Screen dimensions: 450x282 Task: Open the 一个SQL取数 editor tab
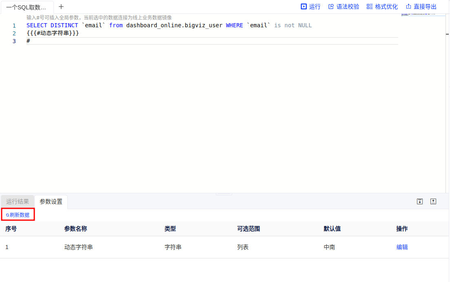(27, 7)
